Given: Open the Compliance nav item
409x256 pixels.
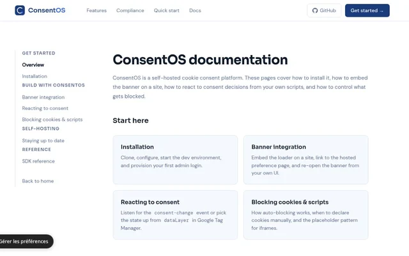Looking at the screenshot, I should pos(130,10).
